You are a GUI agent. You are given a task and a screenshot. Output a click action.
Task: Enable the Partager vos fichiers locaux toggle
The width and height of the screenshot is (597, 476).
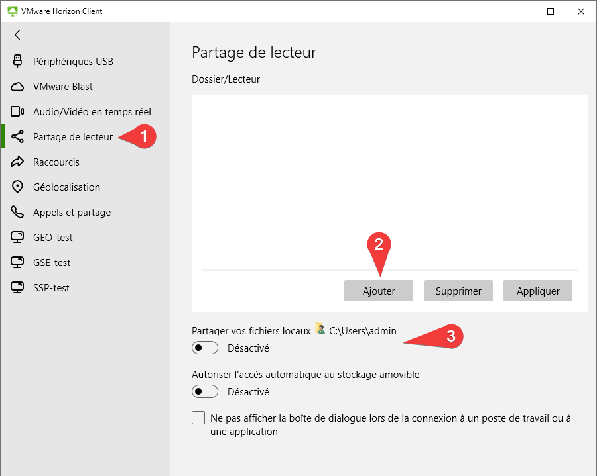coord(205,348)
